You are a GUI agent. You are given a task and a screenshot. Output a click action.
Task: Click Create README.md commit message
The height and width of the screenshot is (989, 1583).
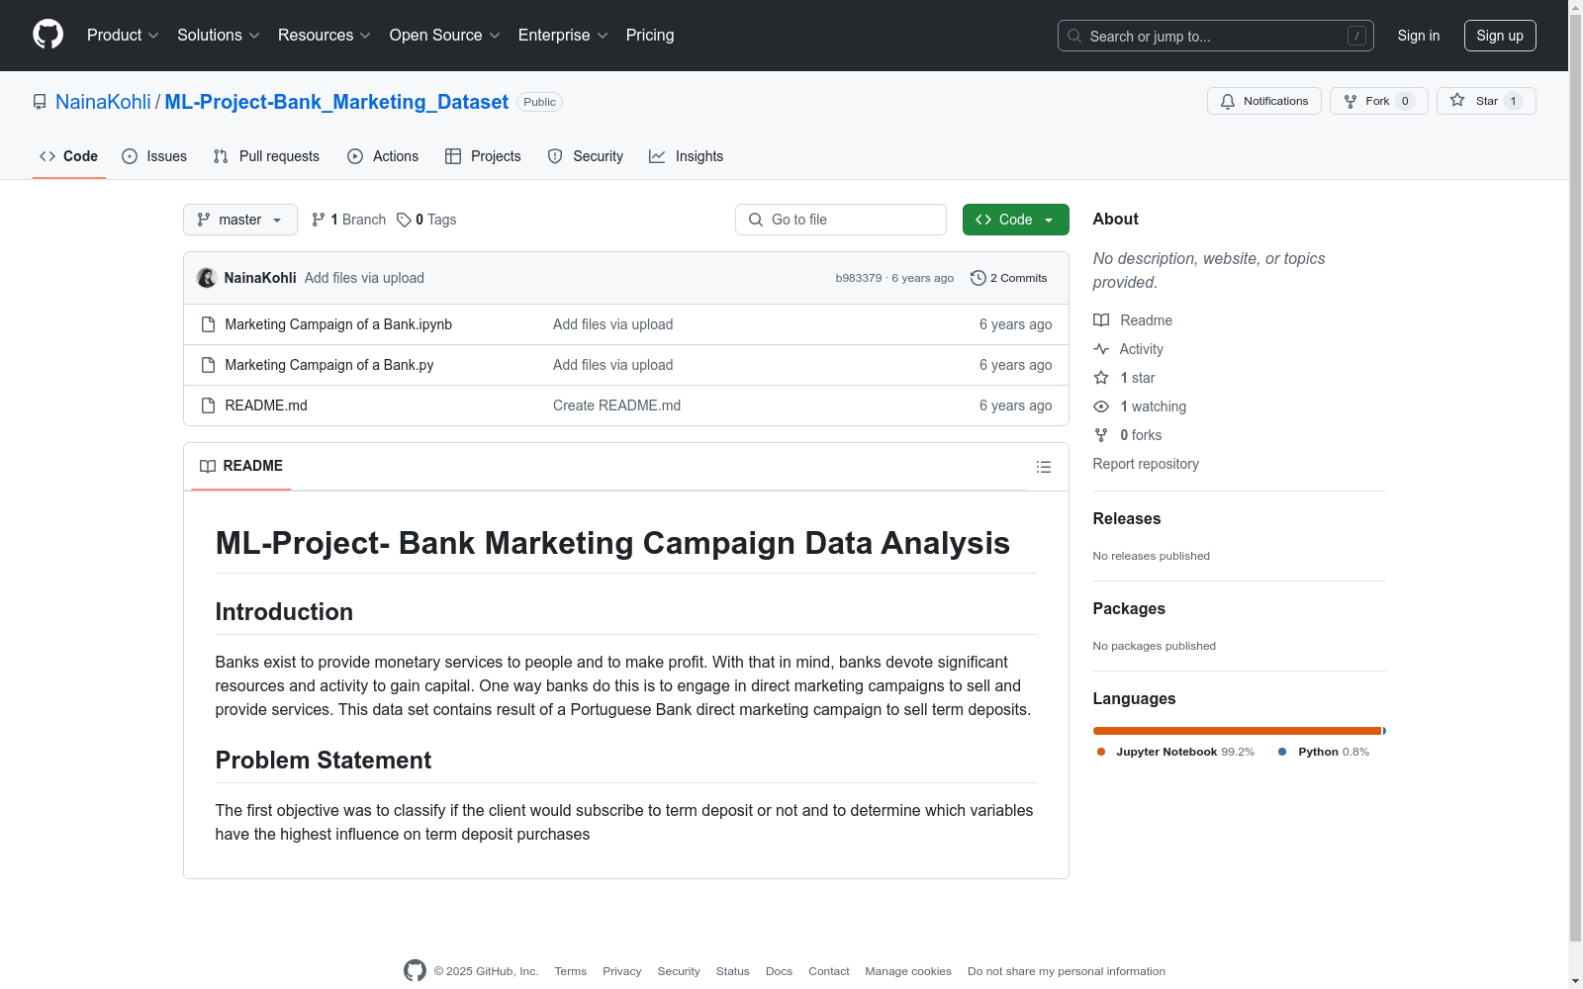tap(616, 405)
